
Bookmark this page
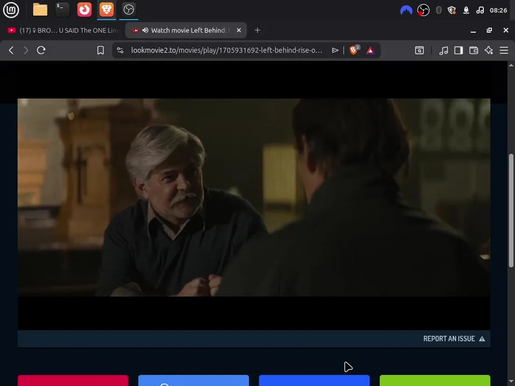pos(100,50)
